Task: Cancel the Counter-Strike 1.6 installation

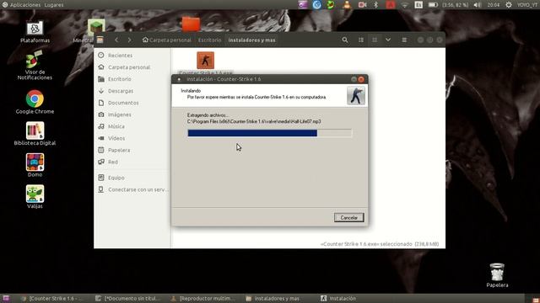Action: coord(348,217)
